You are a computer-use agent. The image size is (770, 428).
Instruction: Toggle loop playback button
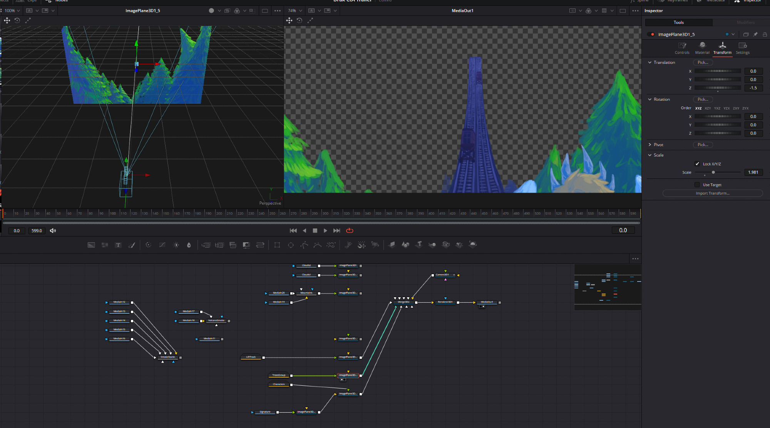tap(350, 231)
